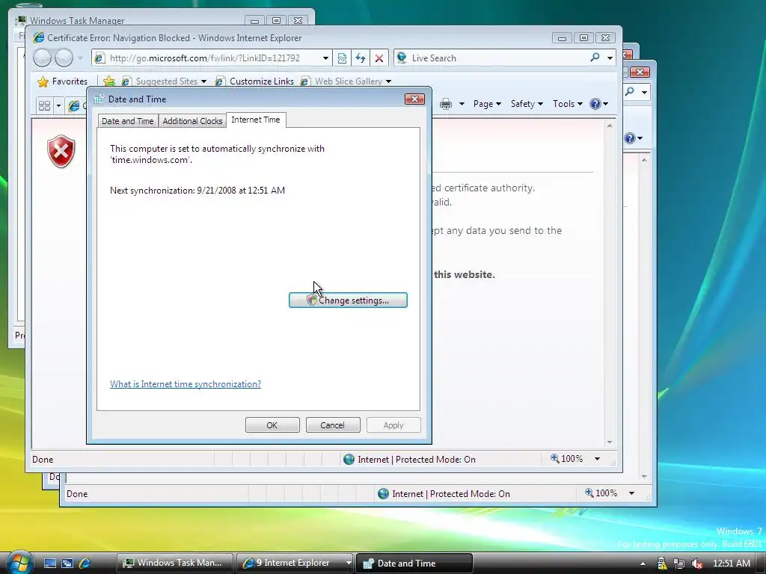Open the Customize Links favorite

pyautogui.click(x=255, y=81)
